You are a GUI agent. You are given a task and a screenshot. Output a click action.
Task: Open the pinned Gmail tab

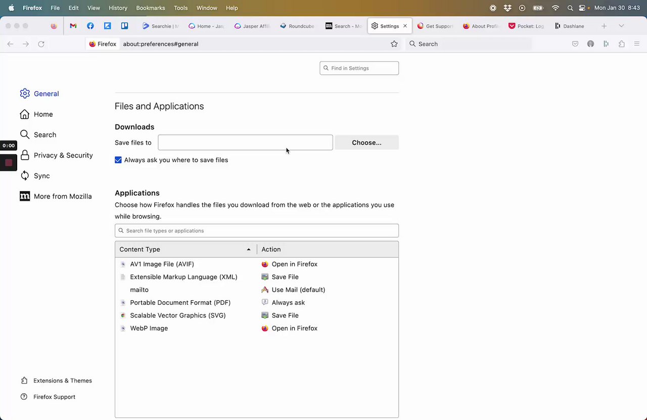pos(73,26)
